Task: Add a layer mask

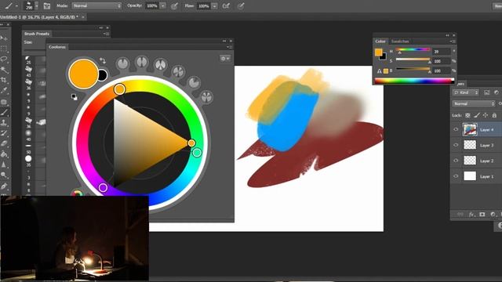Action: [482, 215]
